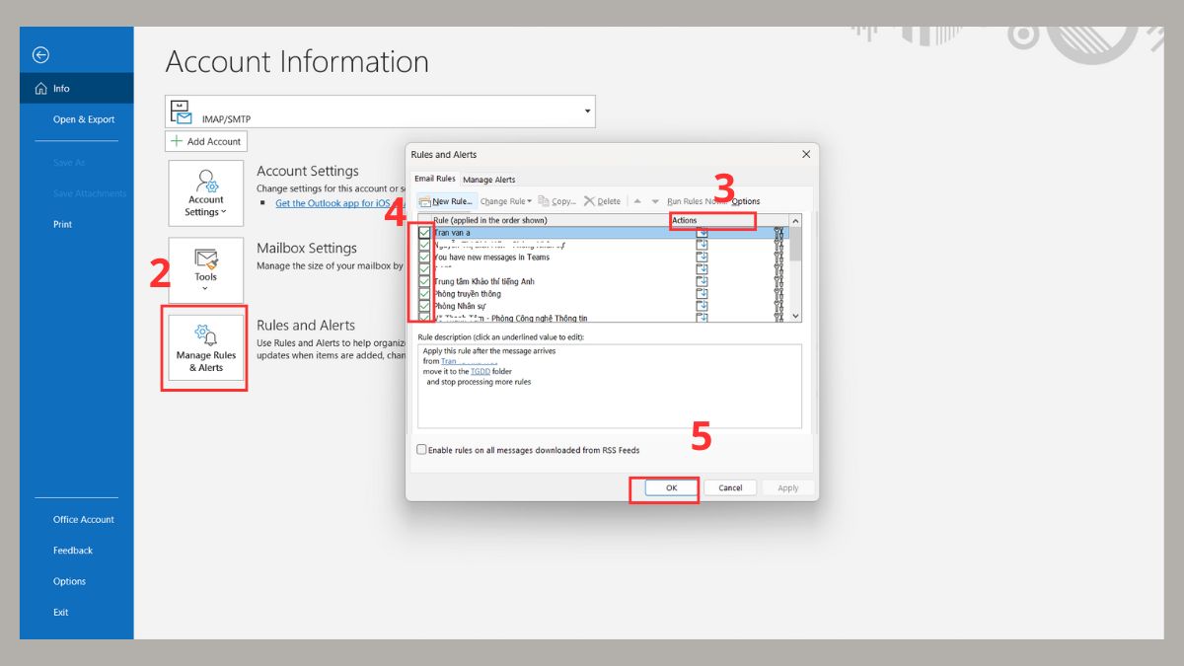Click the move-to-folder action icon for Tran van a
The image size is (1184, 666).
tap(703, 233)
